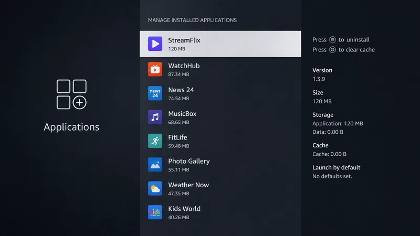Choose the MusicBox app name

(182, 114)
